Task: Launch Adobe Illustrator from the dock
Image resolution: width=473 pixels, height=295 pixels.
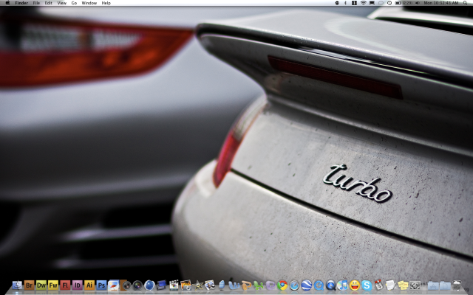Action: click(x=89, y=285)
